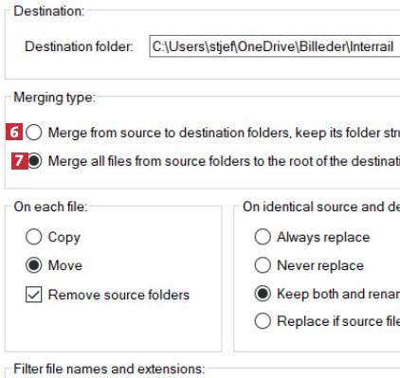Click the red number 7 annotation badge
400x378 pixels.
[20, 161]
